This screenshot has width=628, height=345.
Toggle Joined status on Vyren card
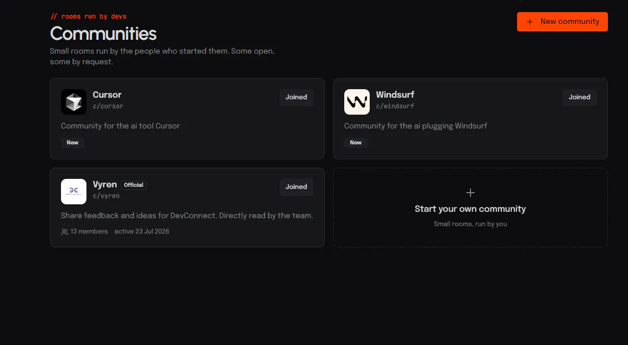coord(296,187)
